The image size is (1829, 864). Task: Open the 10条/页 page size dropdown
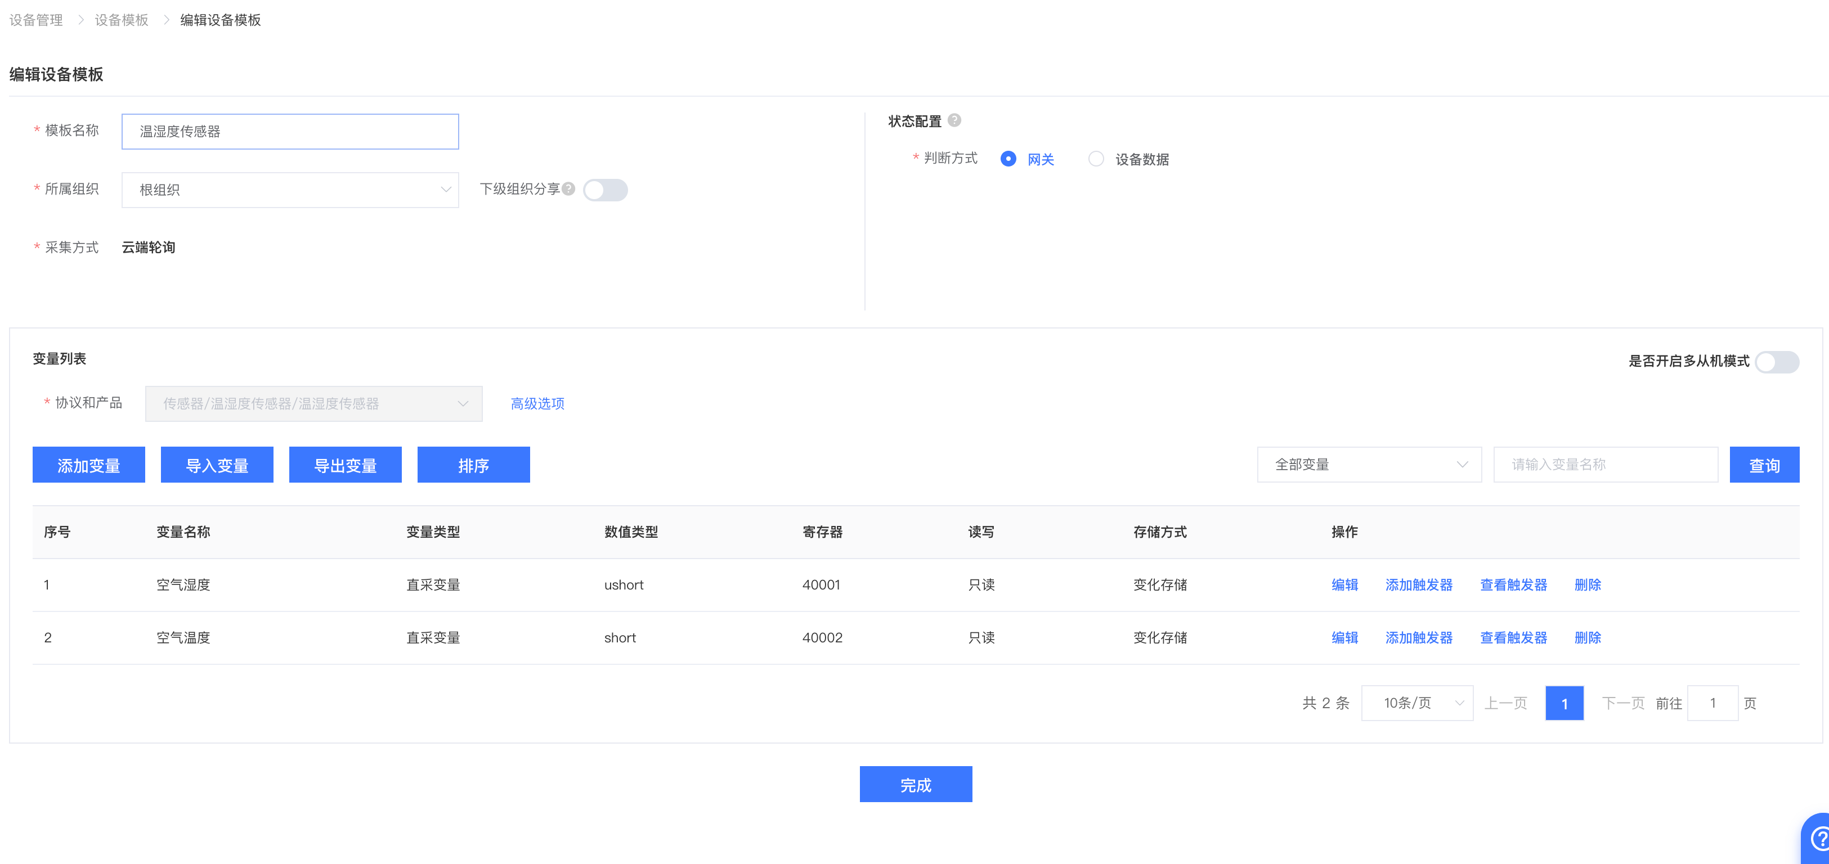tap(1416, 703)
